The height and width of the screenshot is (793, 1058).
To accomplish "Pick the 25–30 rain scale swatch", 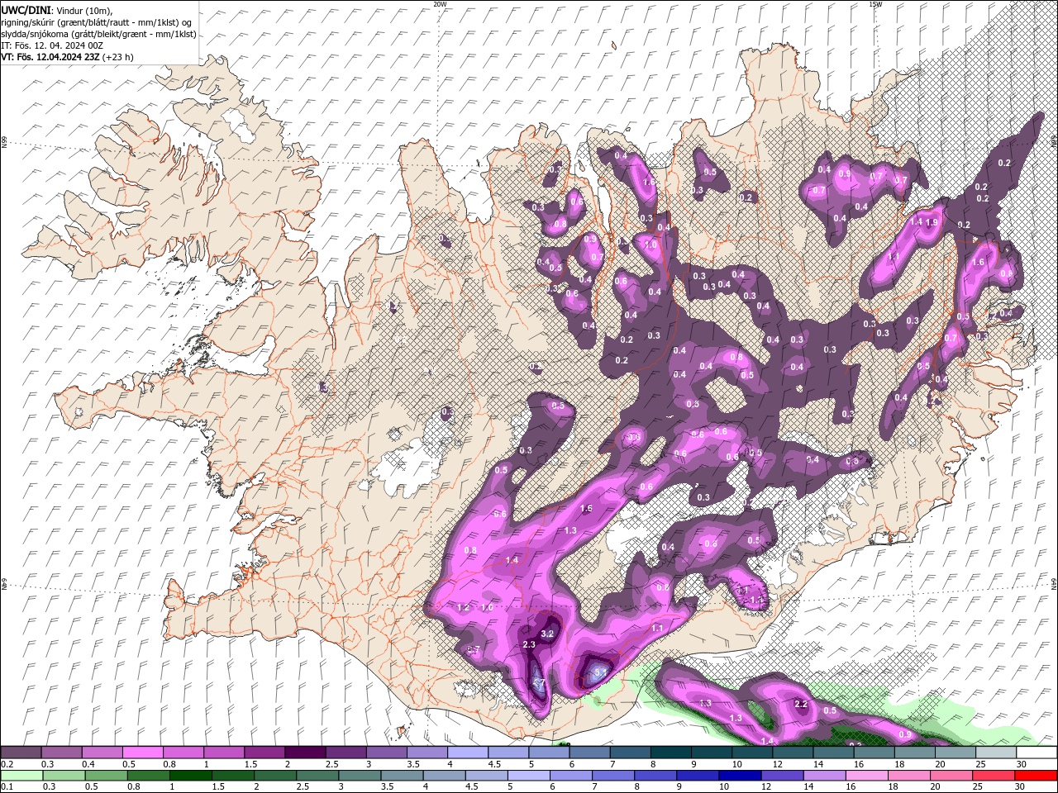I will (994, 775).
